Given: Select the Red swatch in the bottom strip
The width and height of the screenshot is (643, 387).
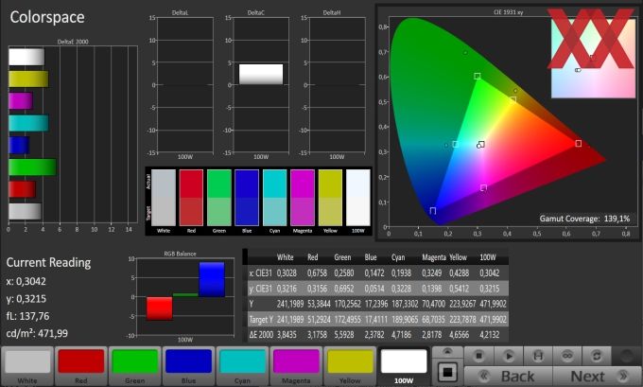Looking at the screenshot, I should coord(81,365).
